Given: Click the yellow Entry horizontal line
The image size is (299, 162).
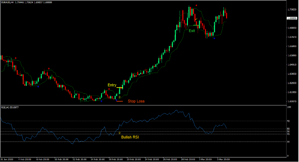Looking at the screenshot, I should pyautogui.click(x=119, y=88).
